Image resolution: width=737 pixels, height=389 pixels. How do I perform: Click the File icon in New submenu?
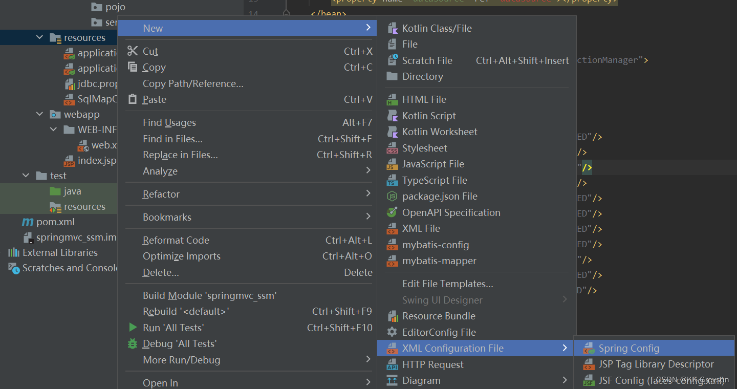click(392, 44)
